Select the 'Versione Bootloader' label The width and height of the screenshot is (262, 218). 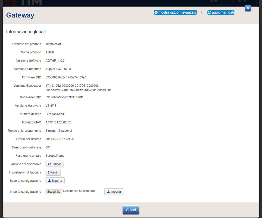point(27,86)
